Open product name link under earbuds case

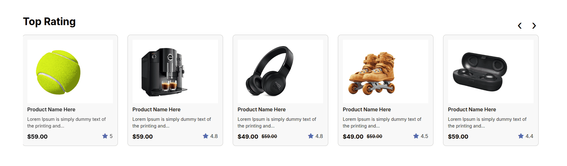472,109
